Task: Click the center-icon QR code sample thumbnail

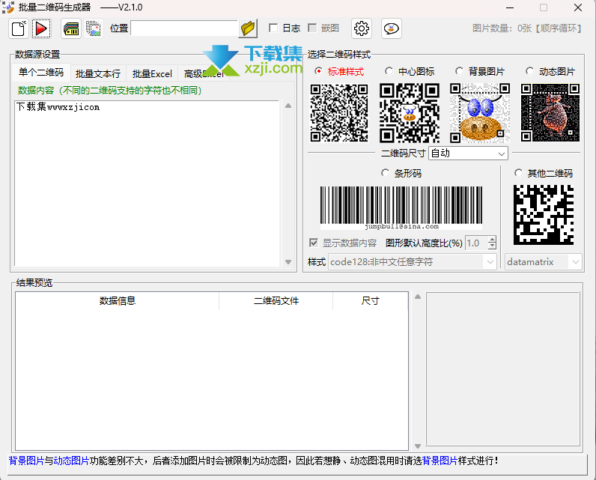Action: (x=410, y=113)
